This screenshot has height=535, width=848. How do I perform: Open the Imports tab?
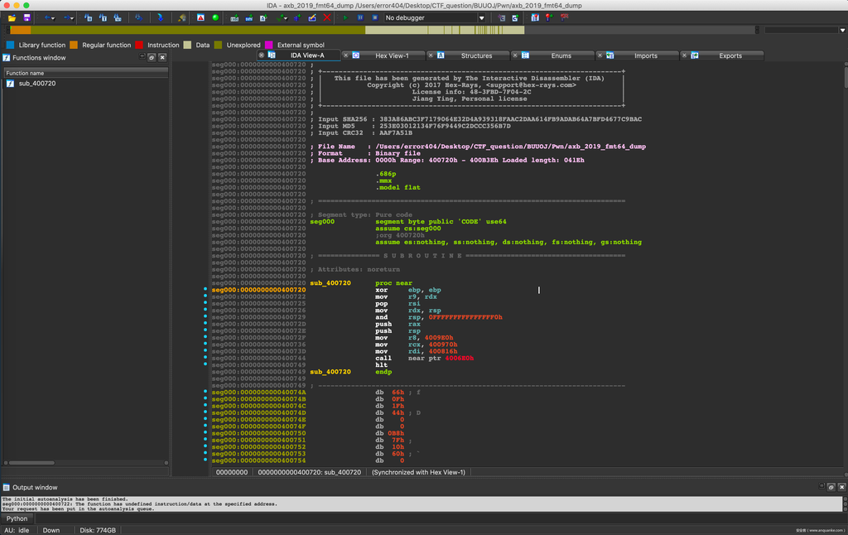click(645, 55)
